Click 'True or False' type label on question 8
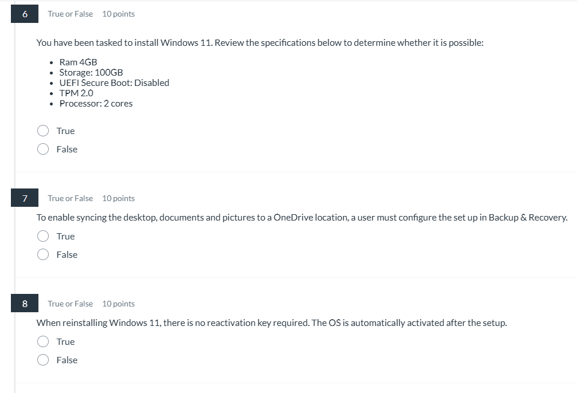Viewport: 577px width, 393px height. [71, 304]
